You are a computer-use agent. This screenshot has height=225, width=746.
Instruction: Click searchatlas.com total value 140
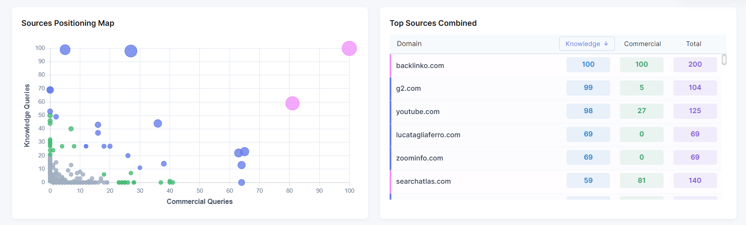(x=695, y=181)
